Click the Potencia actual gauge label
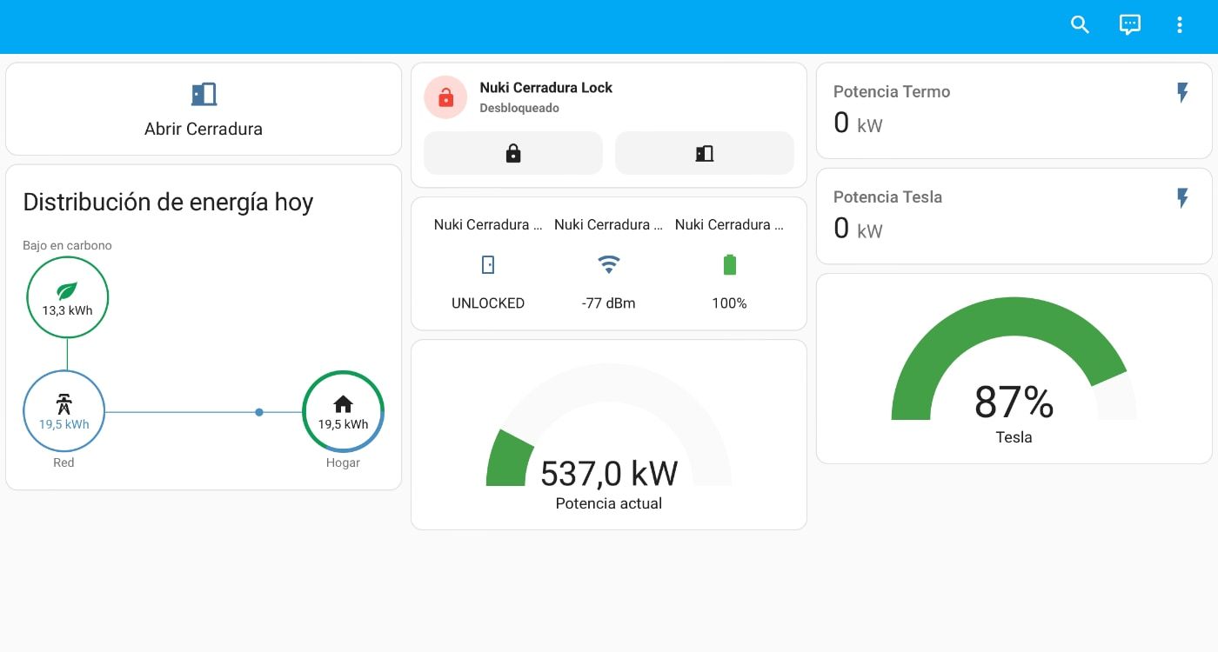The image size is (1218, 652). pyautogui.click(x=609, y=503)
